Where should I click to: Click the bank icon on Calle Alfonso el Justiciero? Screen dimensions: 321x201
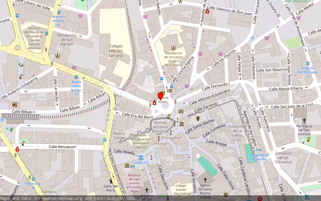(x=181, y=111)
